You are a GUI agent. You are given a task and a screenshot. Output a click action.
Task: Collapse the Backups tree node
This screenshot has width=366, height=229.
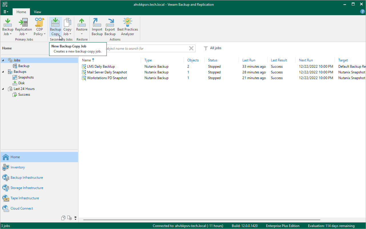click(3, 72)
